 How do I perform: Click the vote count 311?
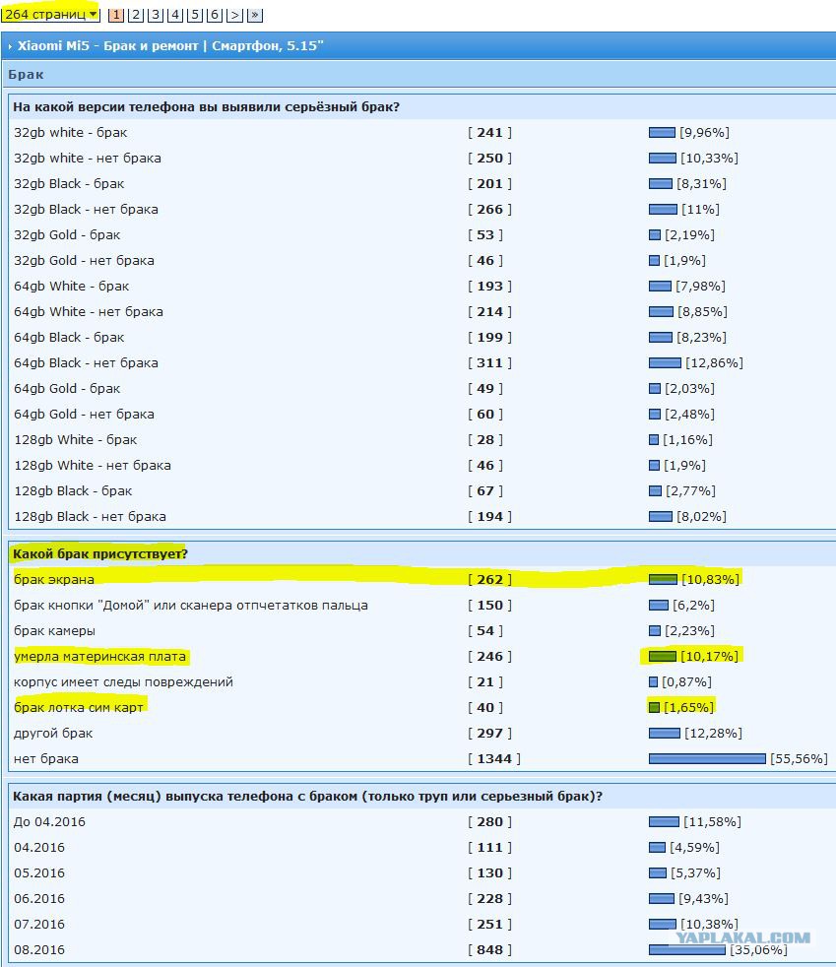click(x=489, y=362)
